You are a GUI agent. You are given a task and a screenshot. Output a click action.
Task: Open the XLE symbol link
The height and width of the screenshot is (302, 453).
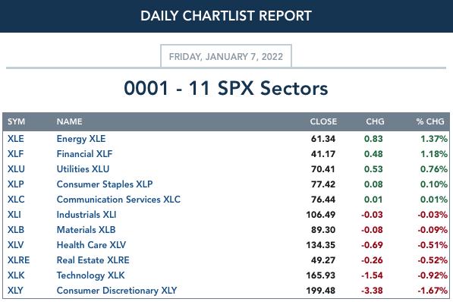coord(16,139)
